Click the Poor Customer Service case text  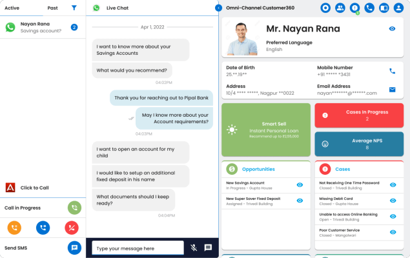pyautogui.click(x=340, y=233)
